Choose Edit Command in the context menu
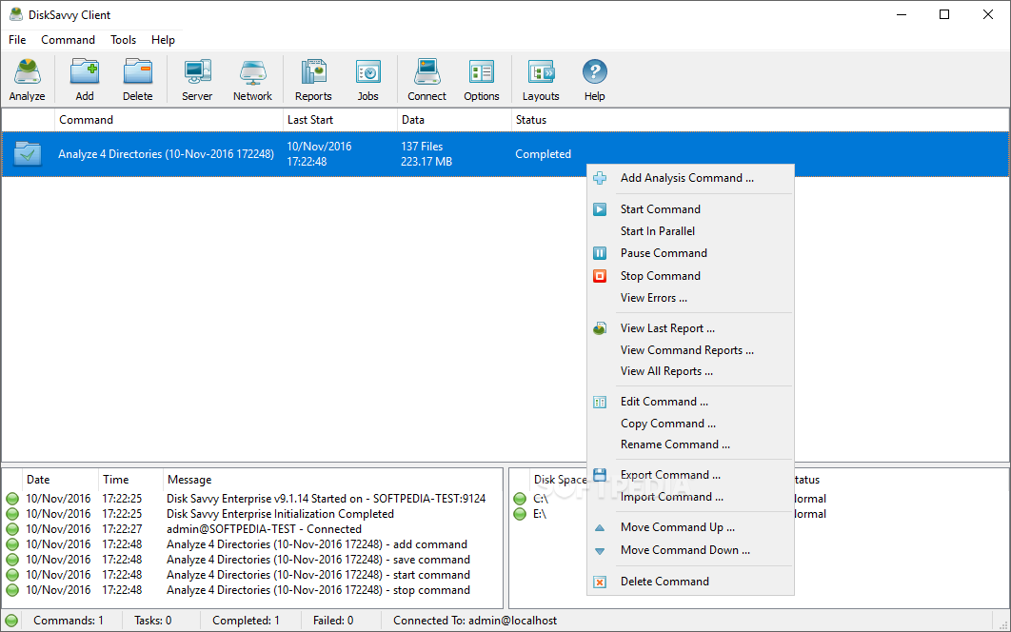The image size is (1011, 632). [x=690, y=401]
